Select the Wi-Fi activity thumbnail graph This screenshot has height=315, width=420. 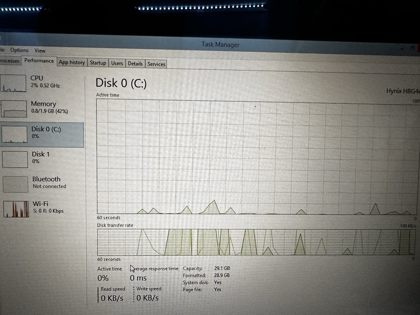[x=16, y=209]
